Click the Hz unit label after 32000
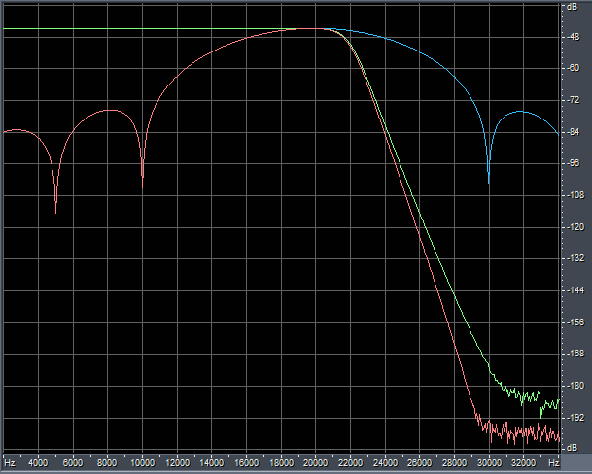 click(x=554, y=462)
